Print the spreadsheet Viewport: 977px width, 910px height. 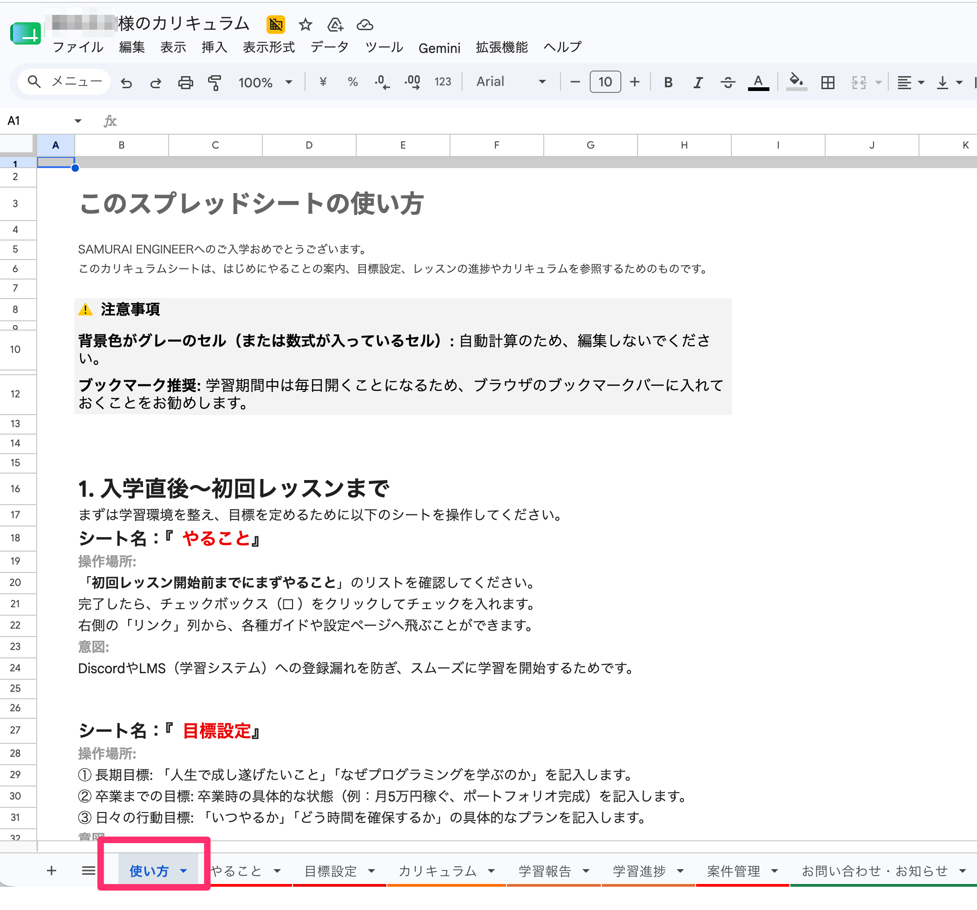(x=185, y=82)
